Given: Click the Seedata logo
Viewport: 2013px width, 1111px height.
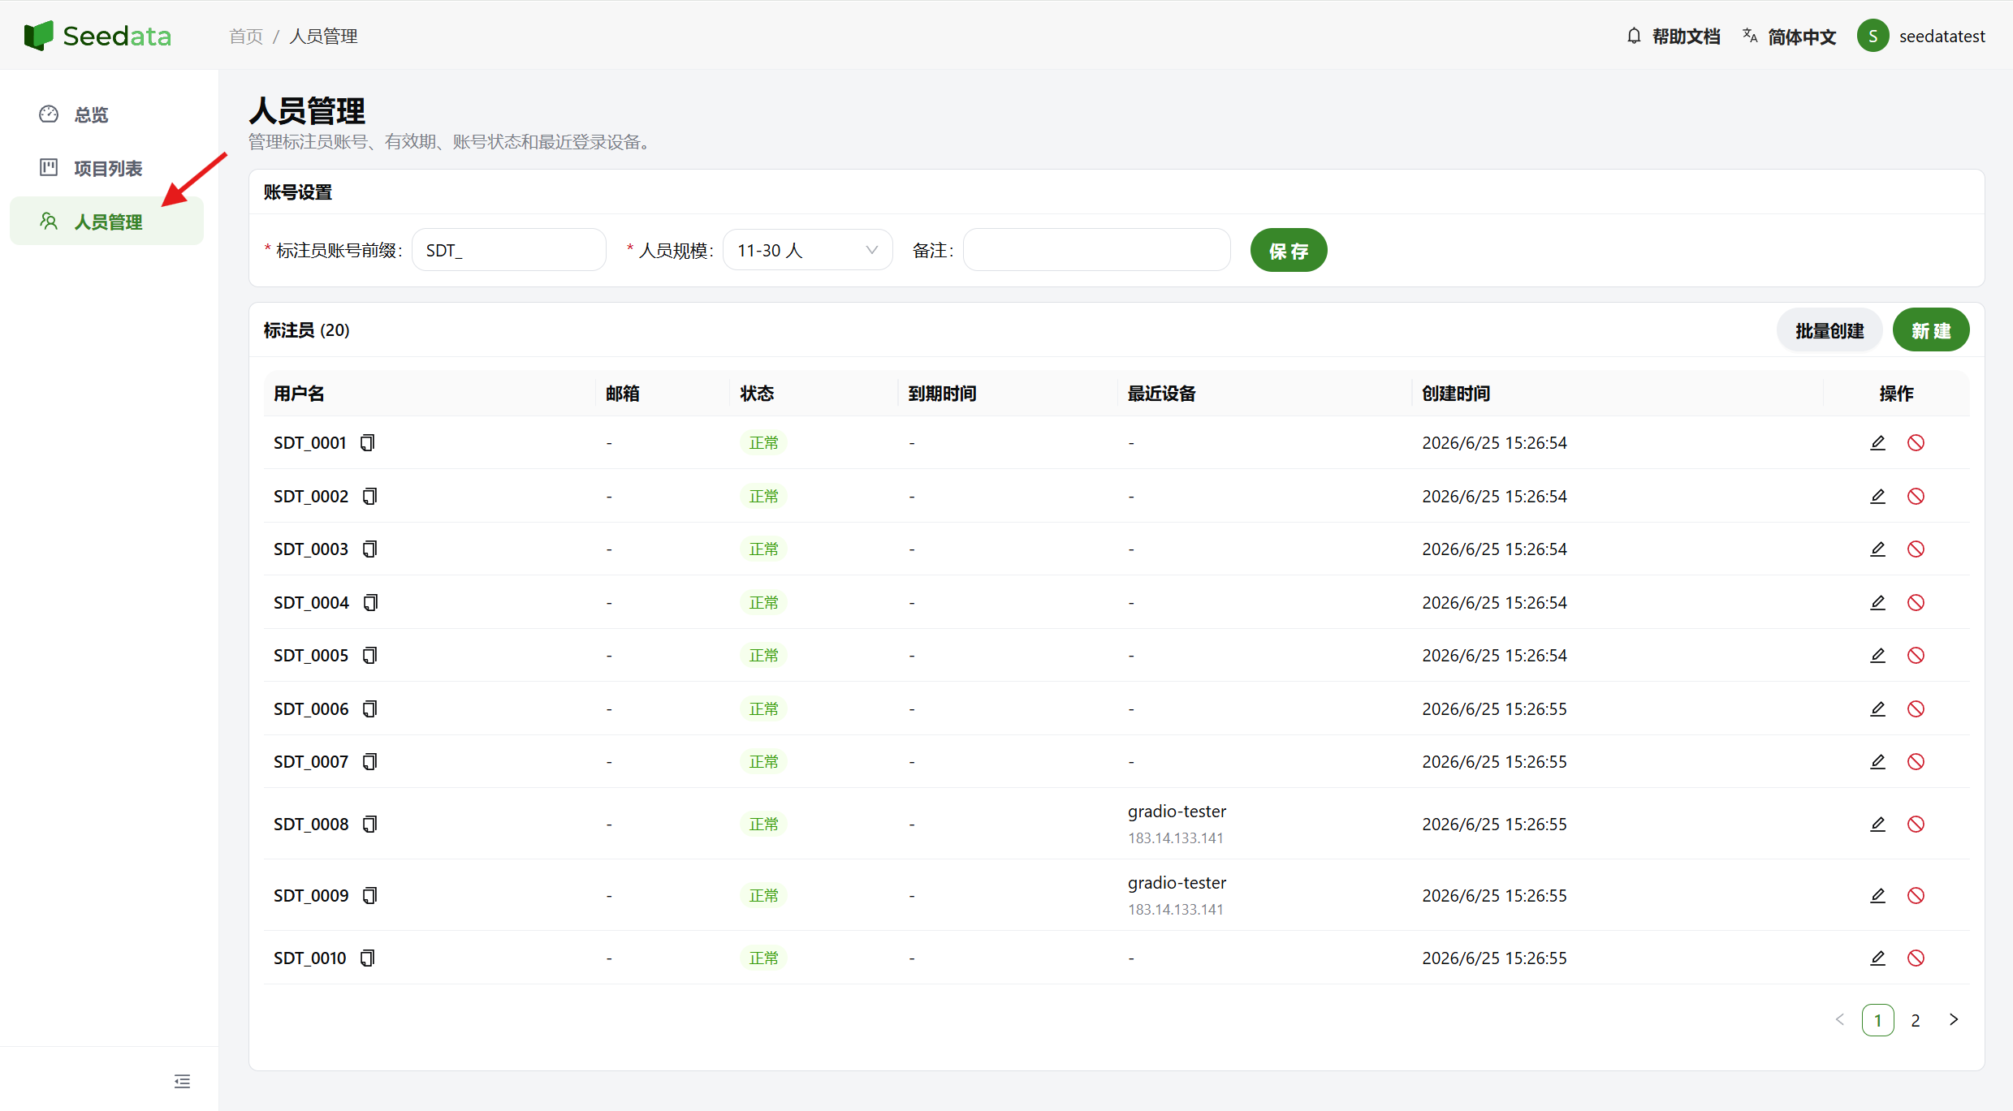Looking at the screenshot, I should [97, 36].
